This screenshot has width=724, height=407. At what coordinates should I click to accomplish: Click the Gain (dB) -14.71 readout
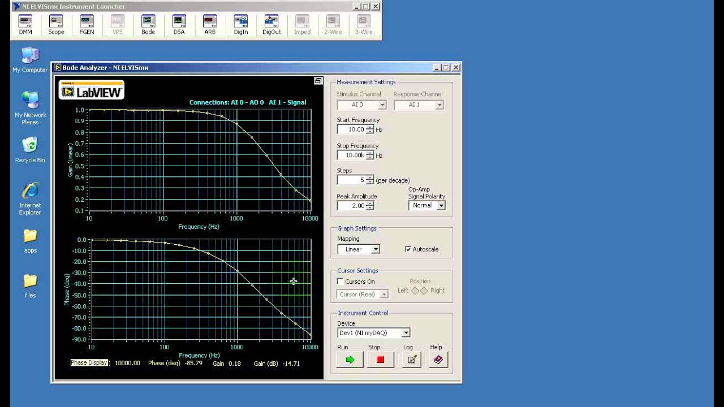(277, 363)
